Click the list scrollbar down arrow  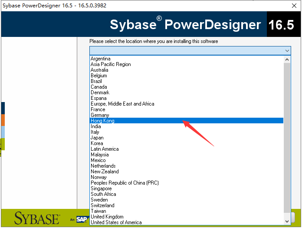pos(287,221)
